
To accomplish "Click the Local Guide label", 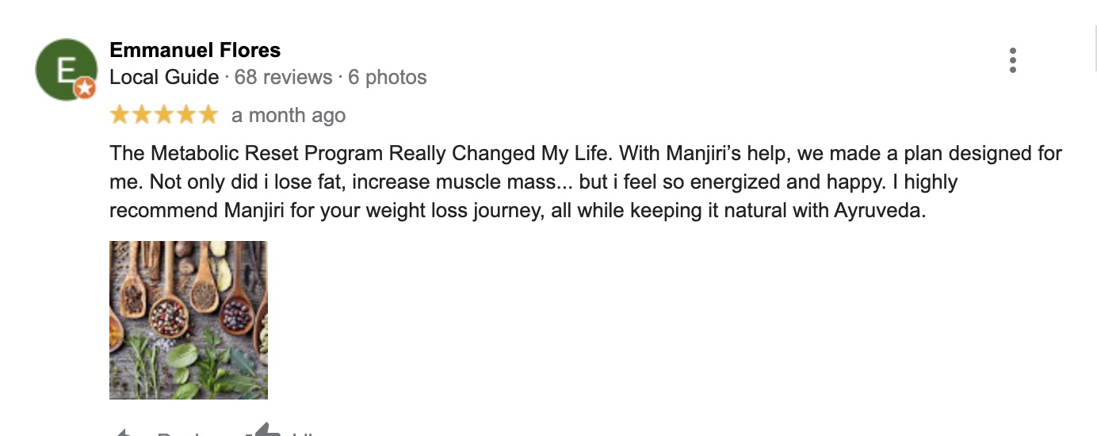I will (x=164, y=77).
